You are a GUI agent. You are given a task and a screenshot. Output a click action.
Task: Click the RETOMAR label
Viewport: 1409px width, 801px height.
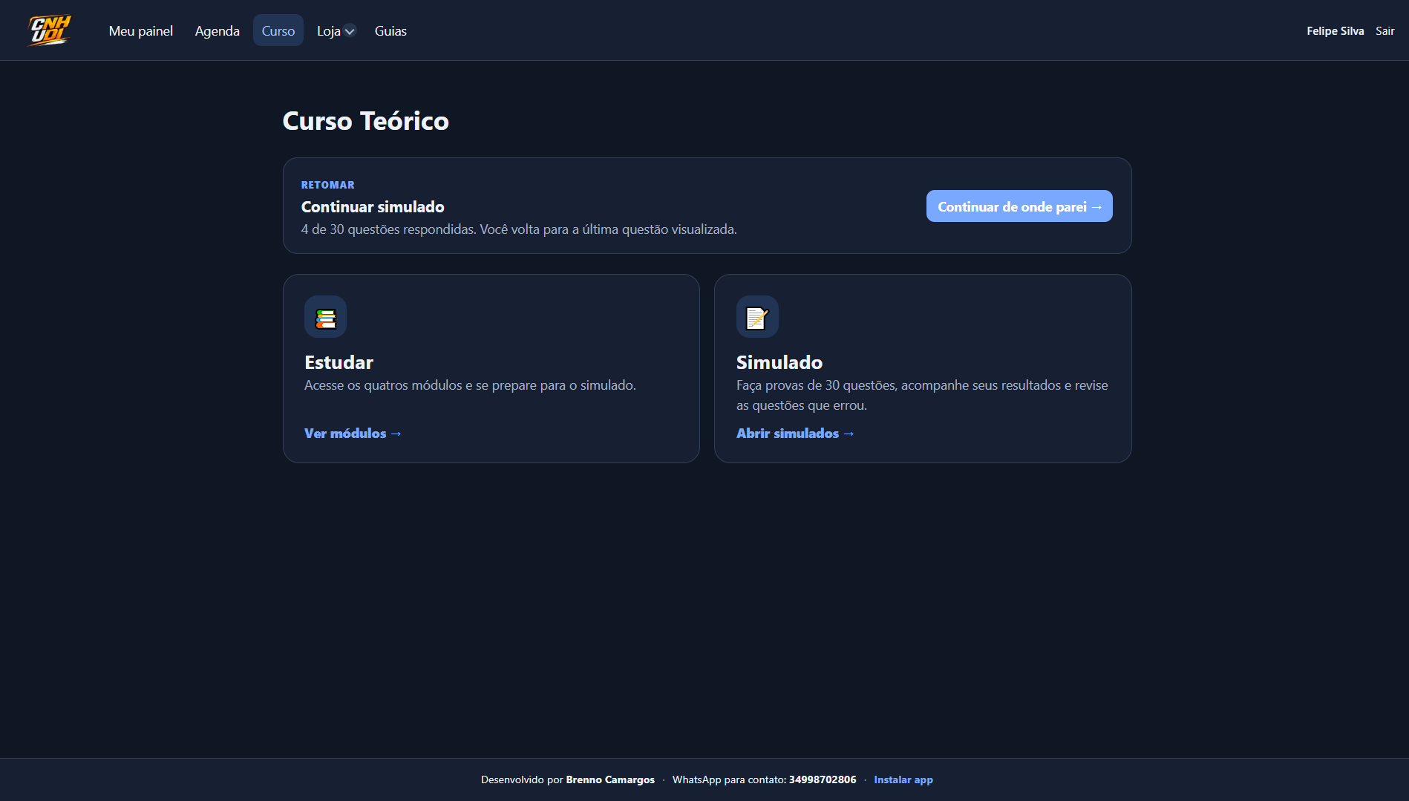point(328,185)
